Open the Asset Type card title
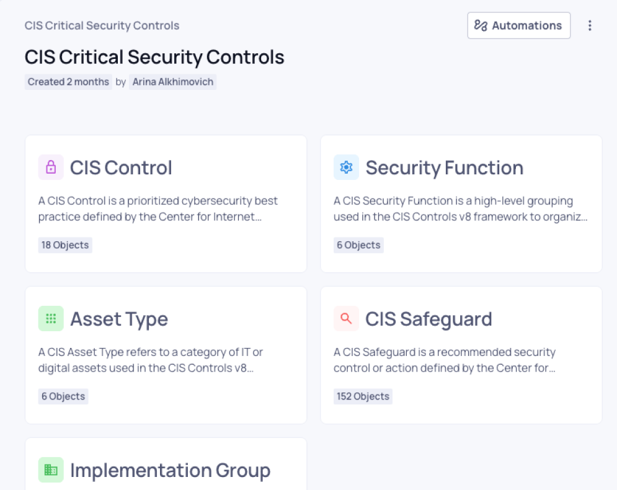Screen dimensions: 617x490 pyautogui.click(x=119, y=319)
